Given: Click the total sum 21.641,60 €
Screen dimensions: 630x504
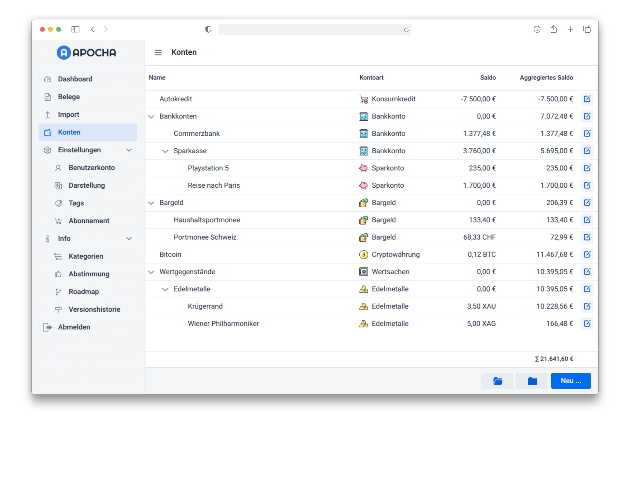Looking at the screenshot, I should [x=554, y=359].
